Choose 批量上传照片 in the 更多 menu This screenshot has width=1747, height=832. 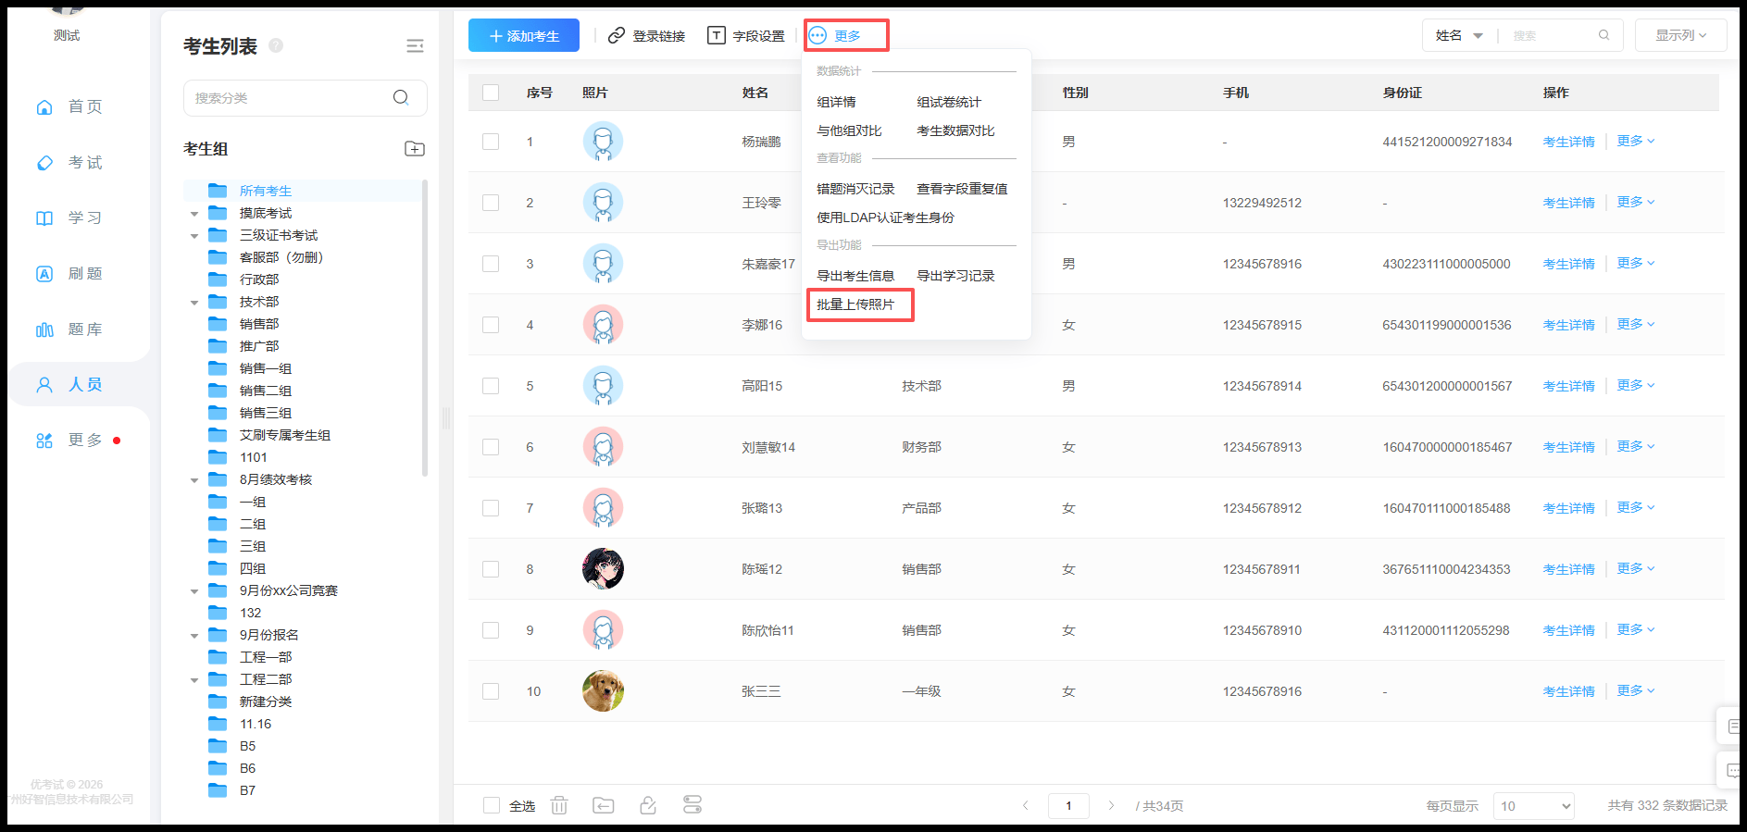click(855, 304)
